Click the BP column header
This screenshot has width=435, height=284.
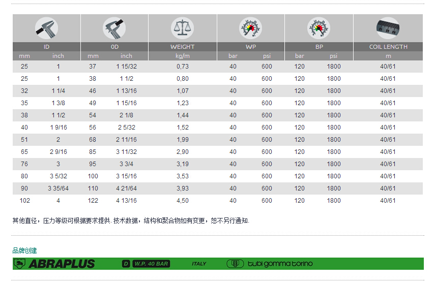[x=318, y=47]
